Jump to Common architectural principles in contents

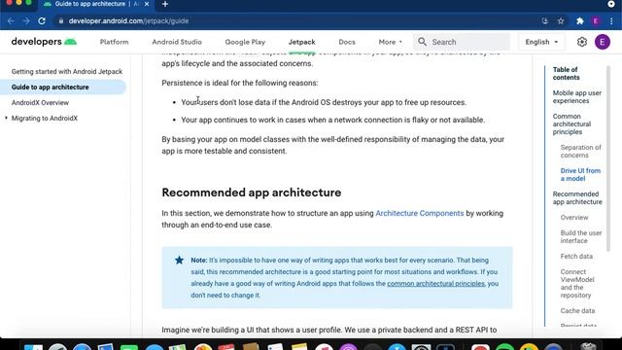tap(571, 123)
